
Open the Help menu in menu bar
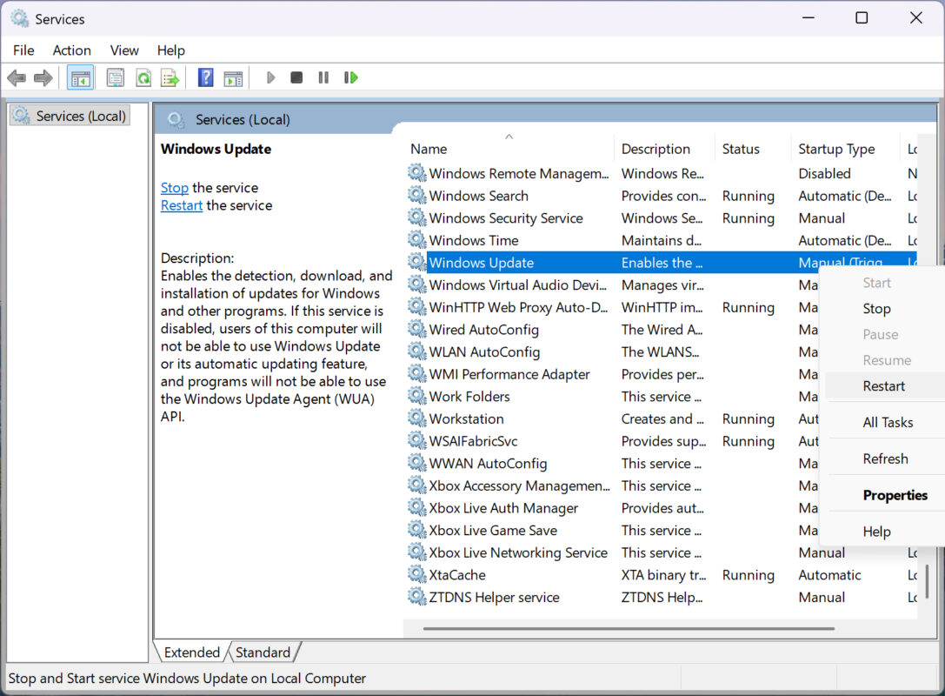170,50
